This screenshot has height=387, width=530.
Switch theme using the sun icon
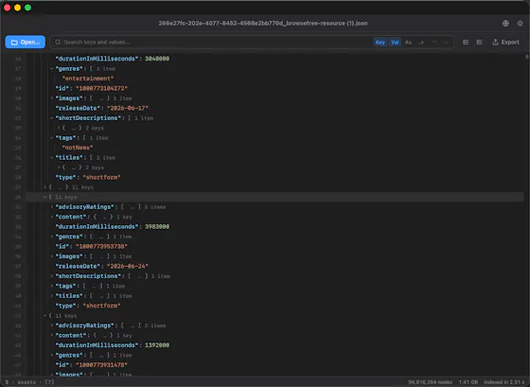tap(520, 23)
